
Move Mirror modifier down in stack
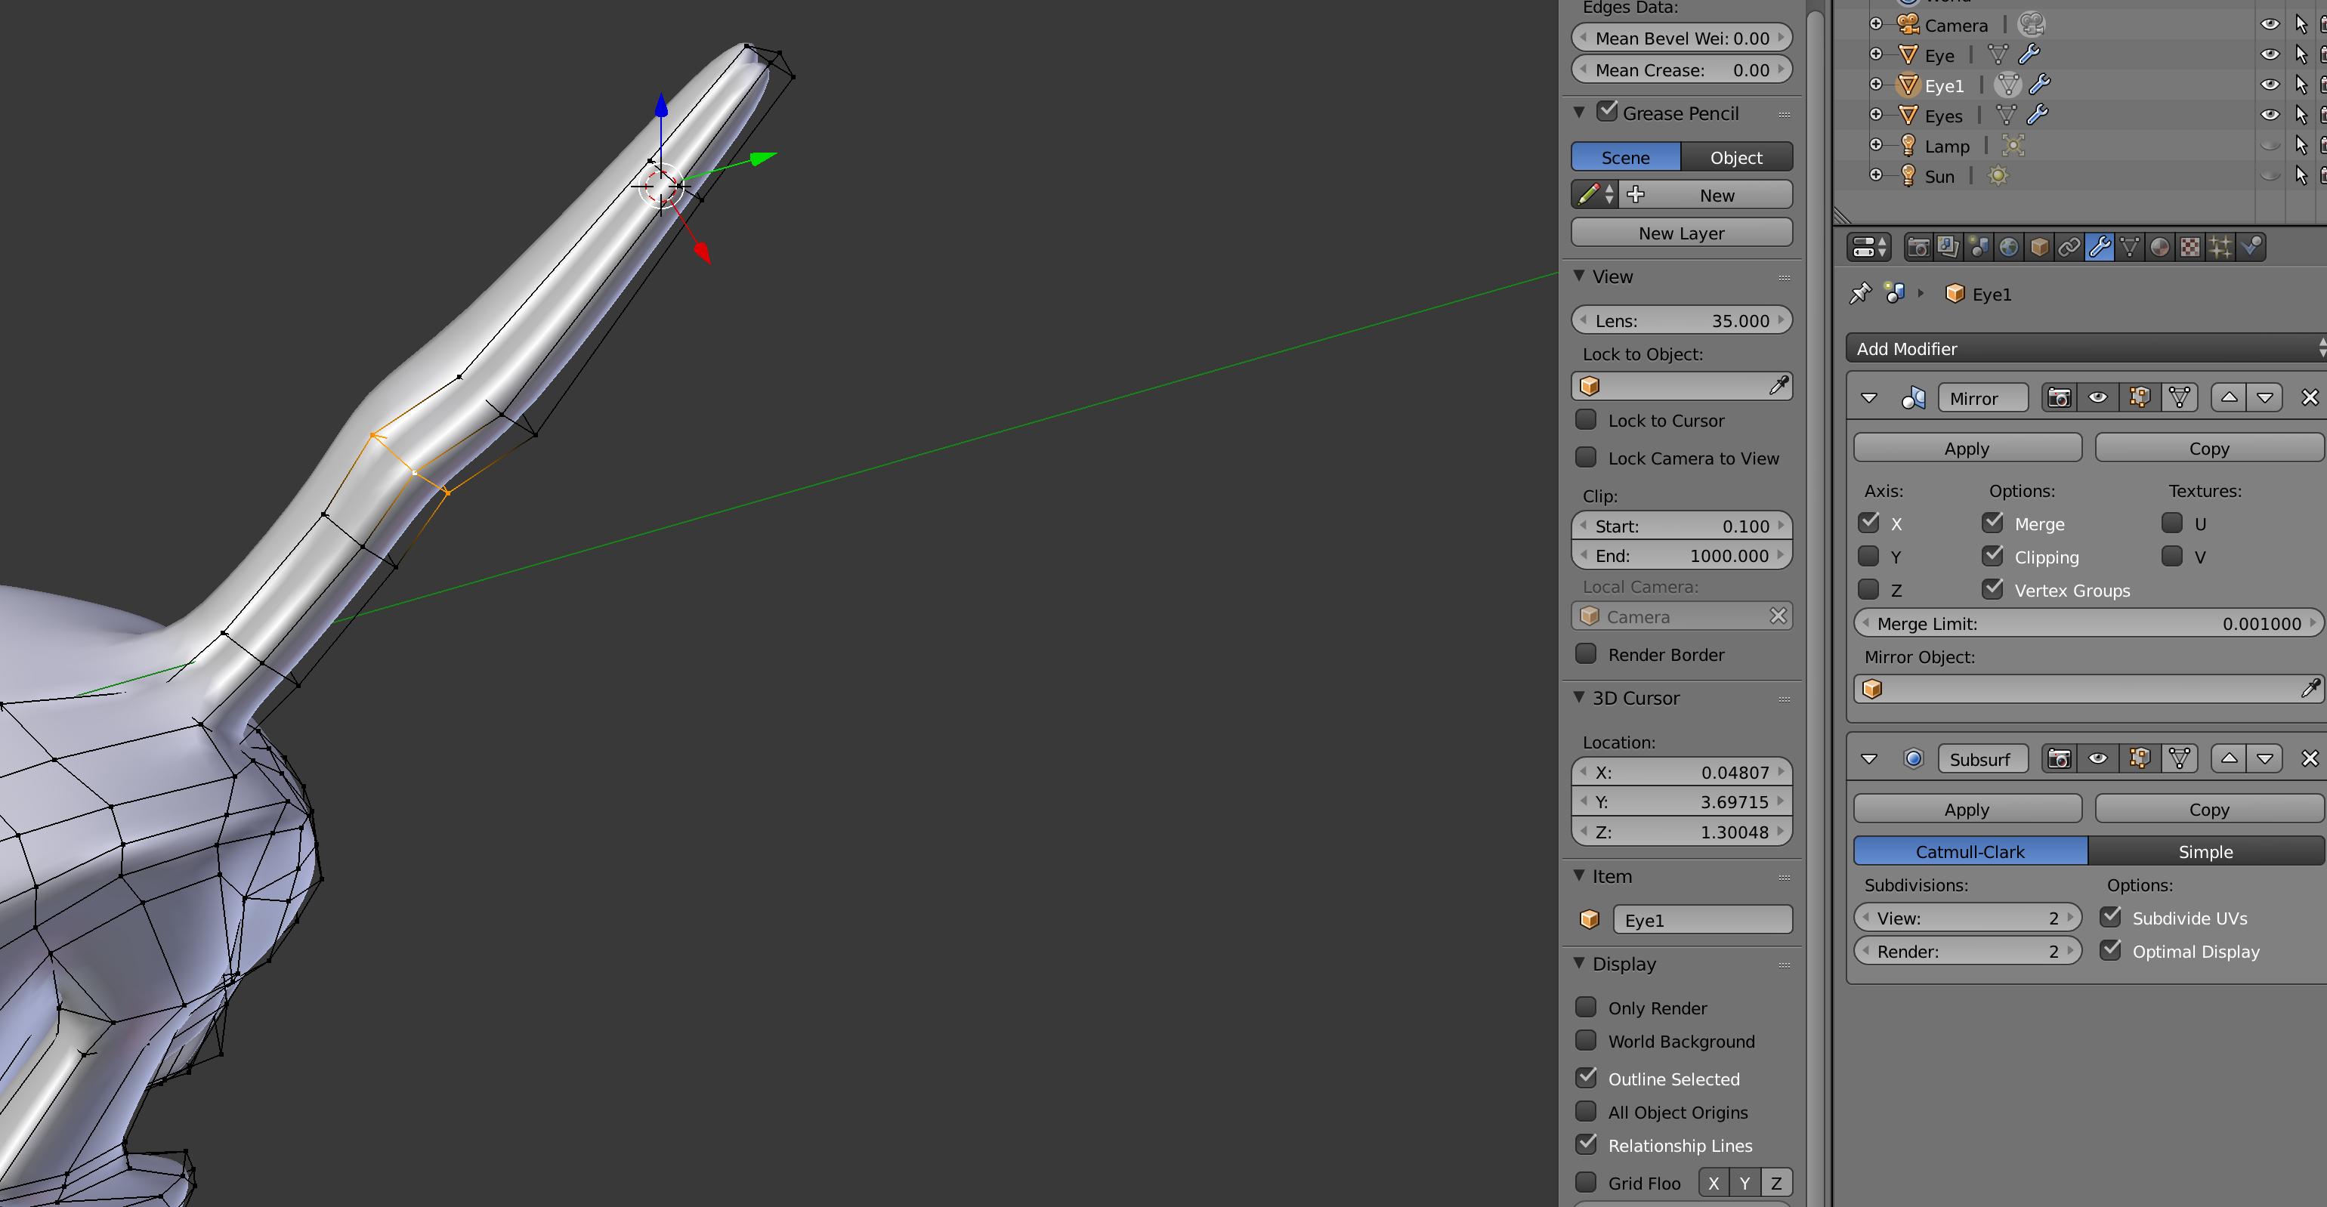pyautogui.click(x=2264, y=397)
